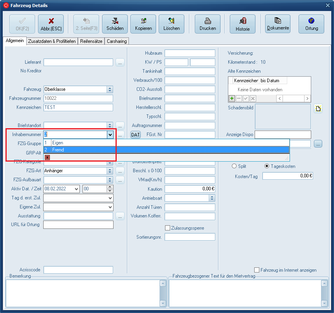
Task: Open the Eigene Zul. dropdown
Action: tap(110, 207)
